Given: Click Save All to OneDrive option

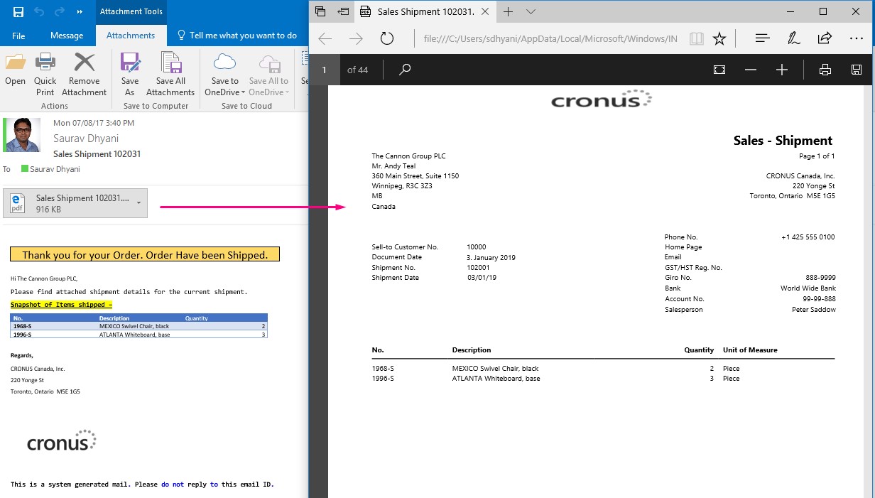Looking at the screenshot, I should point(268,73).
